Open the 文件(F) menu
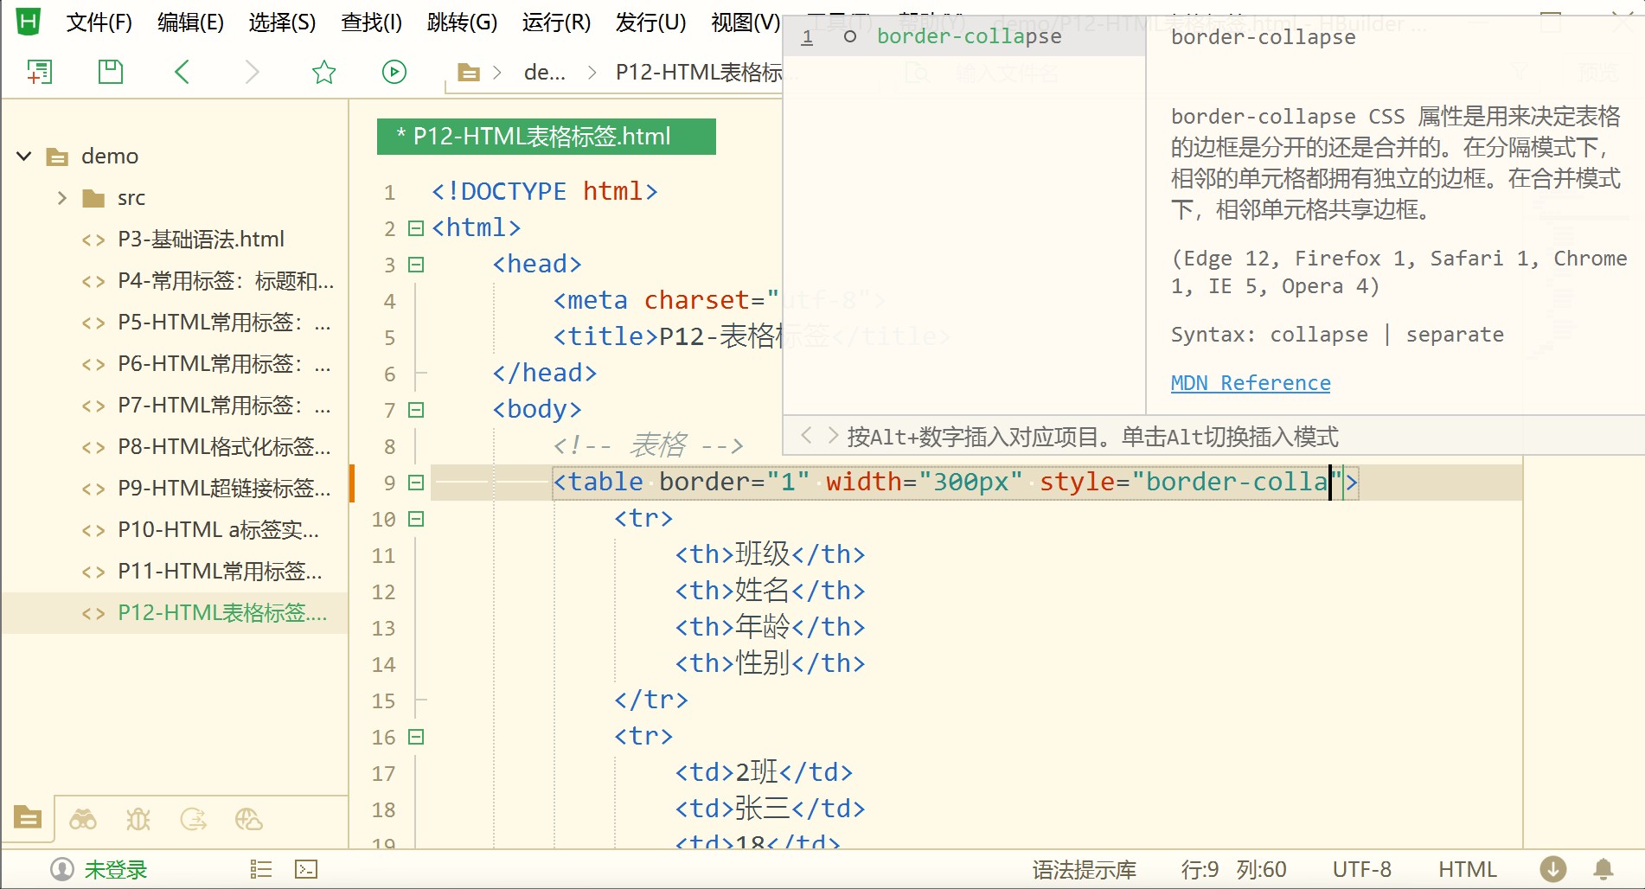 [99, 22]
